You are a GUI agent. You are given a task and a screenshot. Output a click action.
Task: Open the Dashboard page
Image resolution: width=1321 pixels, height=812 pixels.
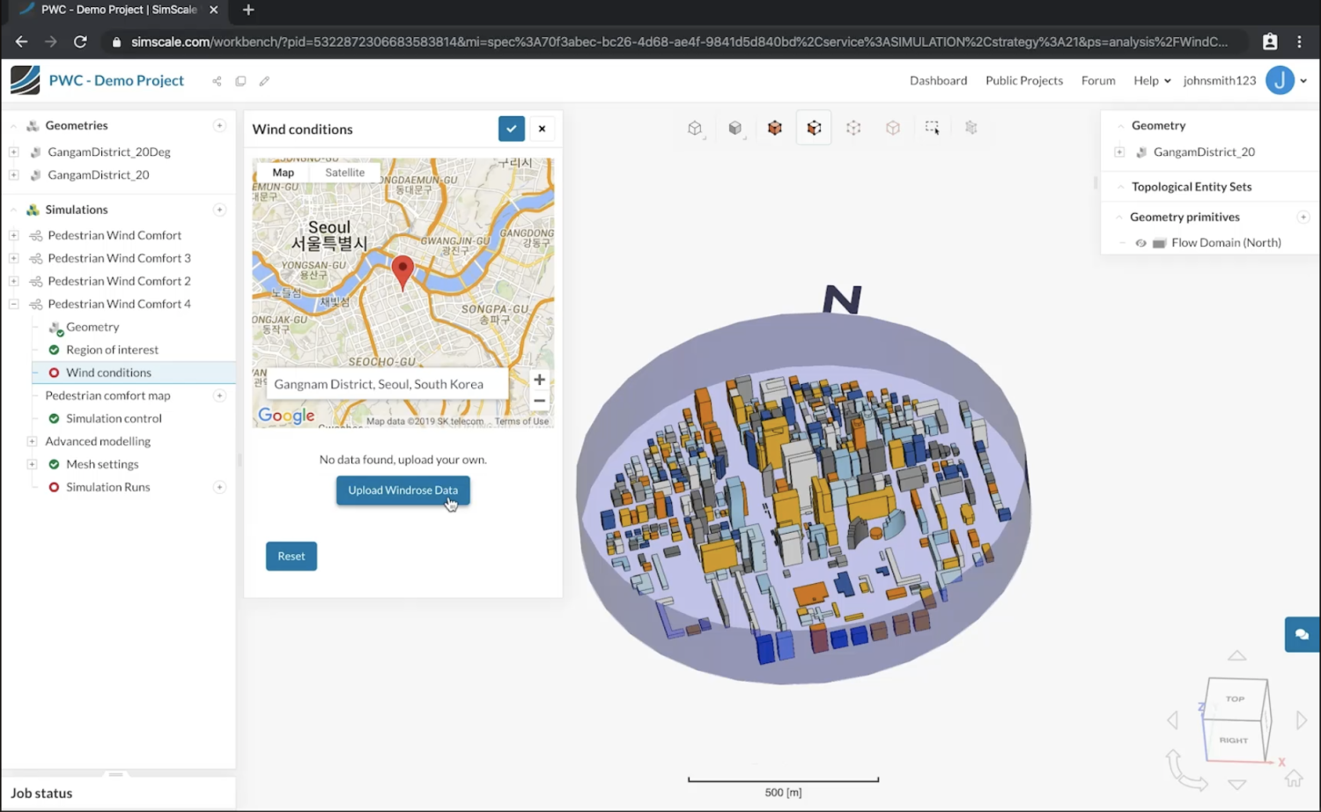point(938,80)
